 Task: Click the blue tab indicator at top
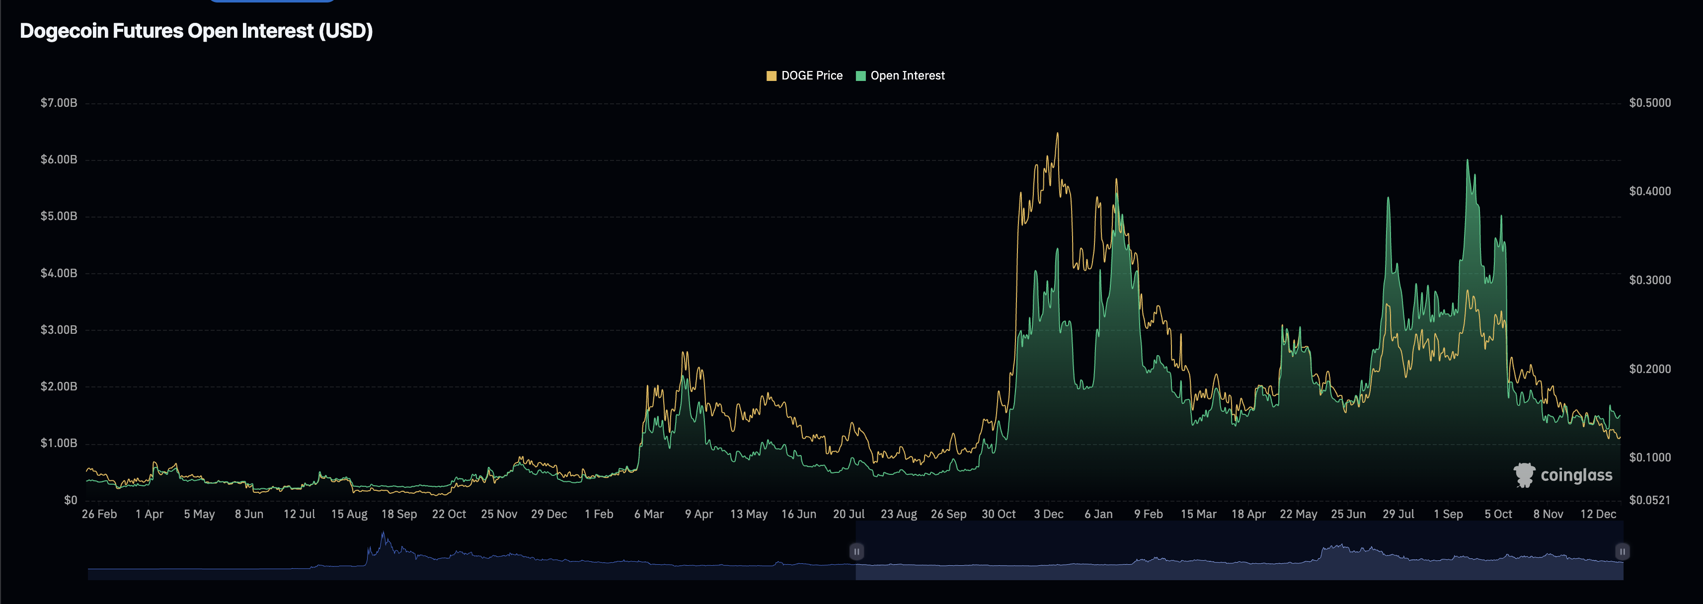(x=272, y=1)
